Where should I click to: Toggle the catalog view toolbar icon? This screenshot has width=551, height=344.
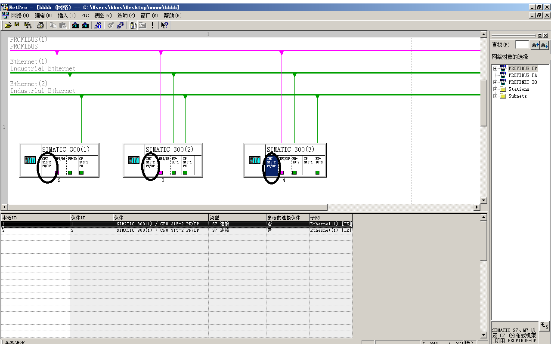[x=133, y=25]
